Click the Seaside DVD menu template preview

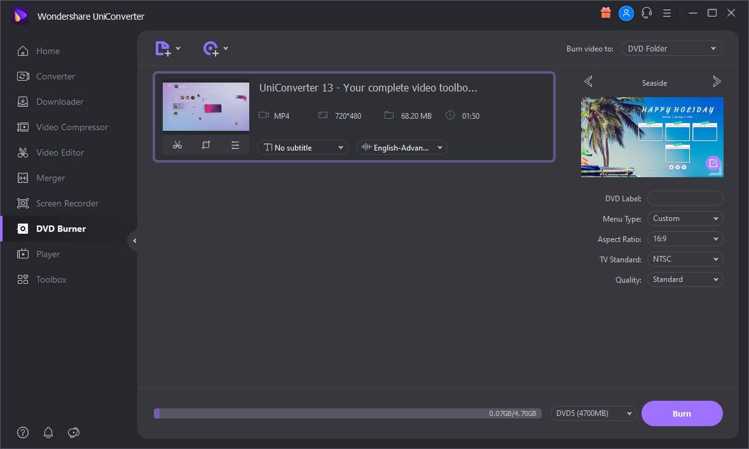pos(652,137)
